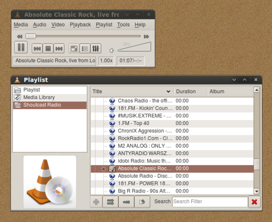Clear search with red X button

[x=254, y=202]
